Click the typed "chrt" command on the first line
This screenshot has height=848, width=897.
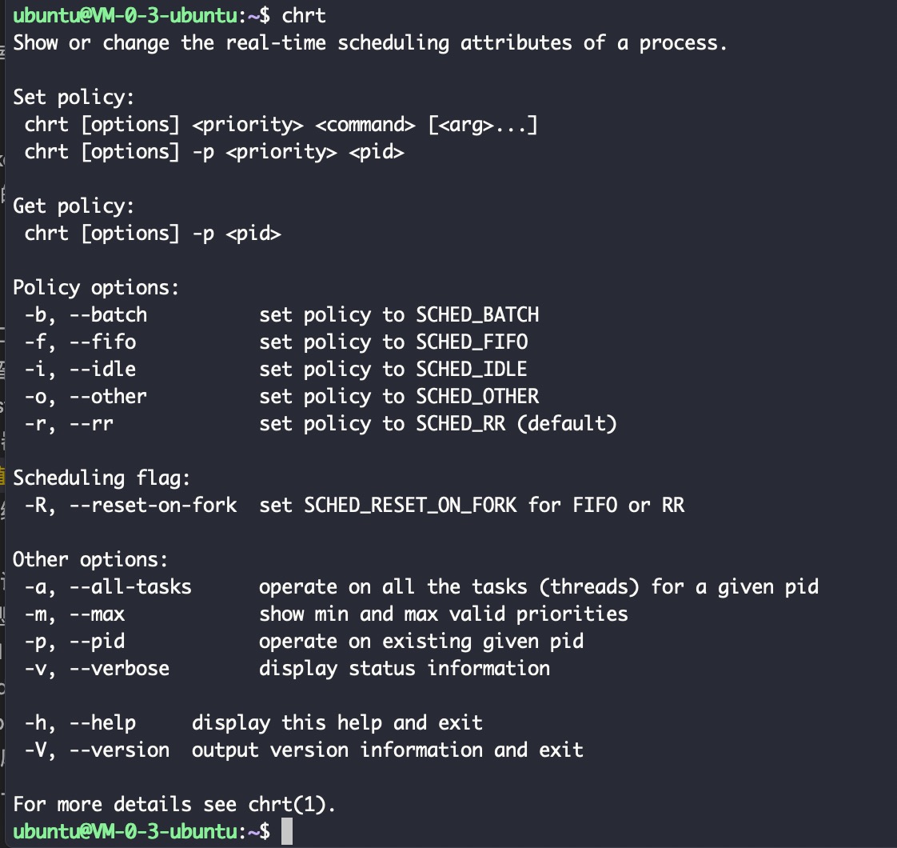pos(305,15)
